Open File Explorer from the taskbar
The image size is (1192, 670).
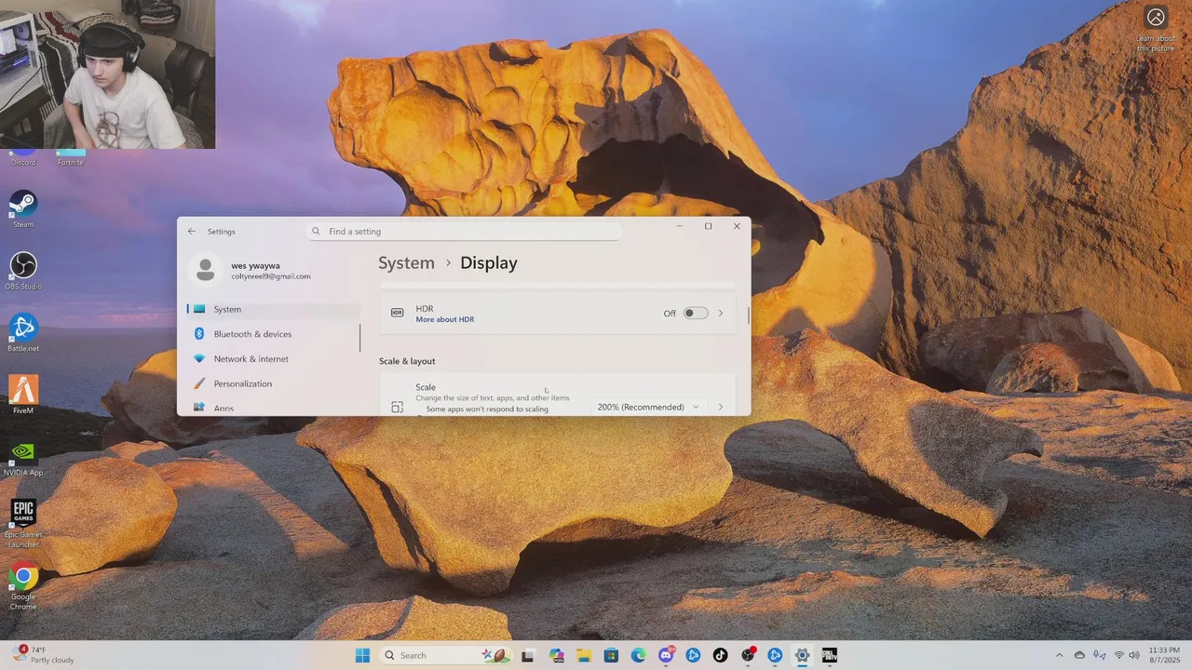pyautogui.click(x=584, y=655)
